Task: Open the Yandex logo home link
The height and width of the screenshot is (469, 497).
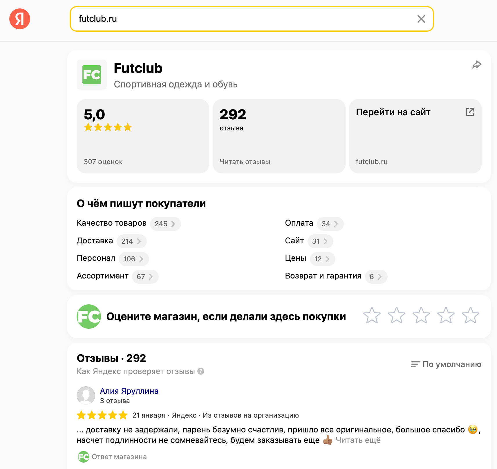Action: [x=20, y=19]
